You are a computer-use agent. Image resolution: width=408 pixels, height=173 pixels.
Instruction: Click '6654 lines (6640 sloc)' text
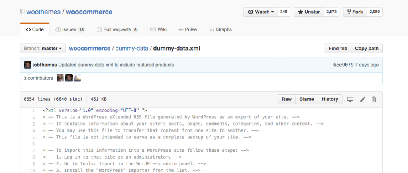[x=53, y=99]
